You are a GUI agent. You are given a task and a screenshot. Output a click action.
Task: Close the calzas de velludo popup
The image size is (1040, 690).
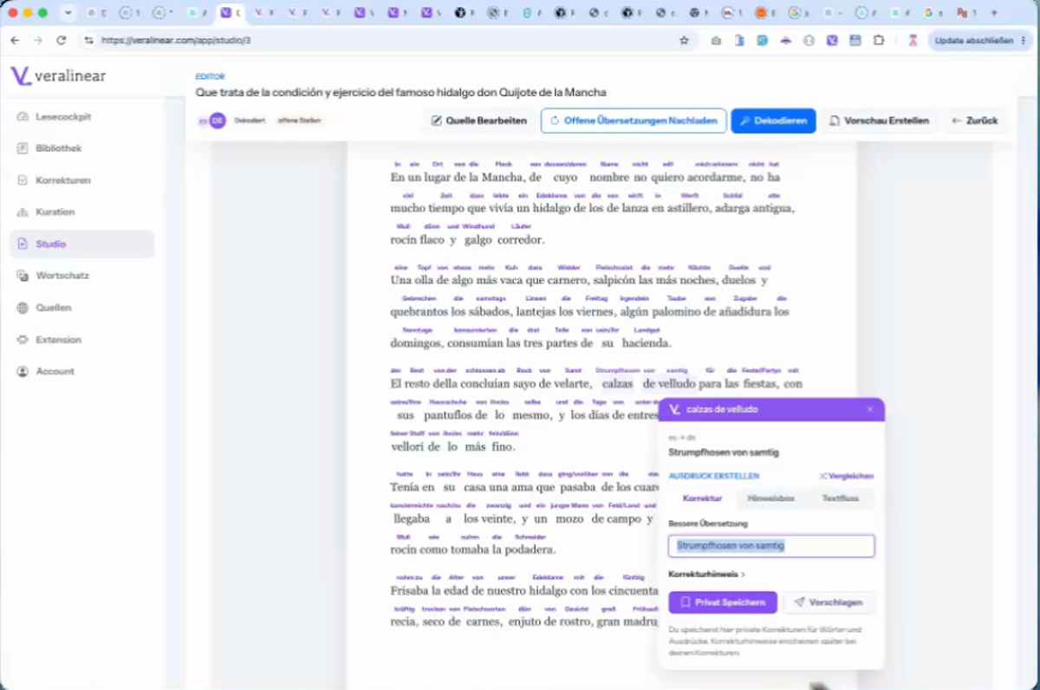click(870, 409)
